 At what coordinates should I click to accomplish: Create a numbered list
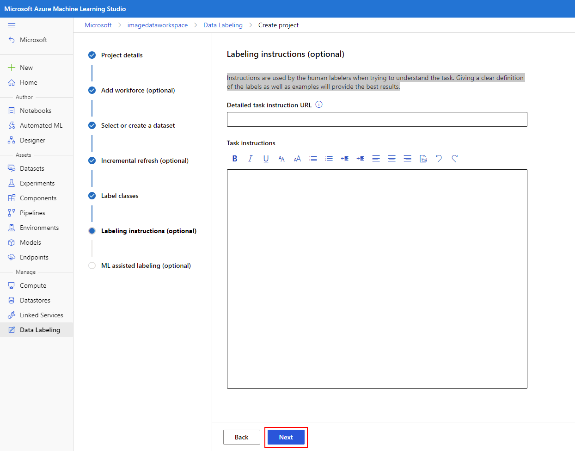pyautogui.click(x=329, y=159)
